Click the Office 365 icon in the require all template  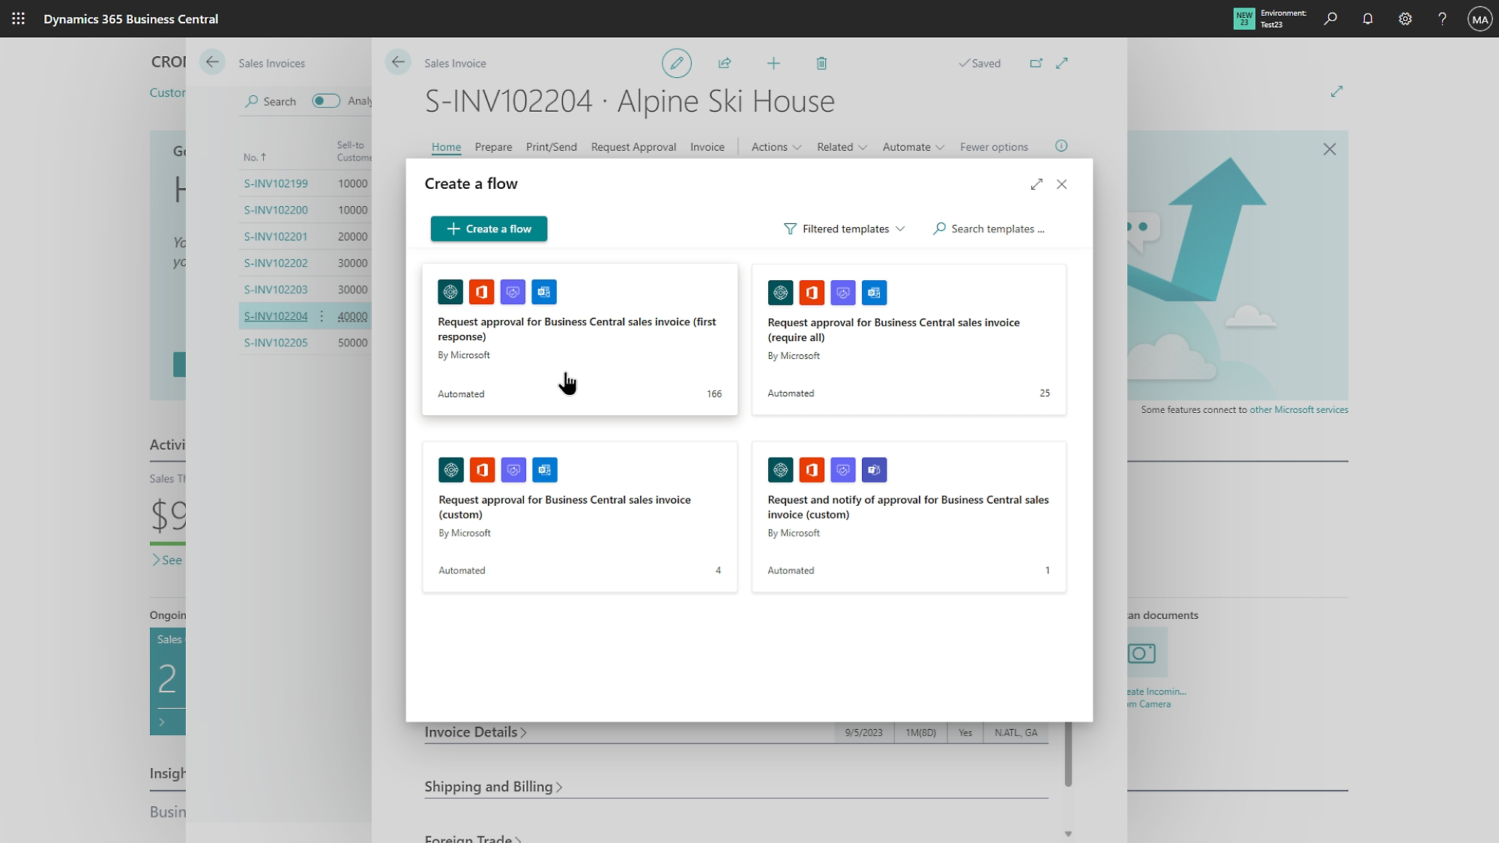point(812,293)
